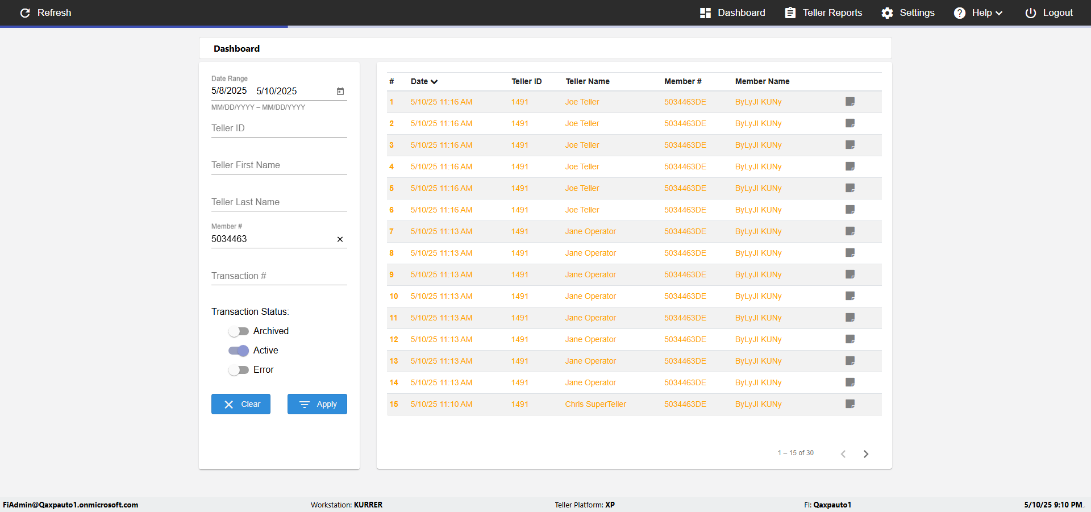Go to next page of results
This screenshot has height=512, width=1091.
(x=866, y=454)
